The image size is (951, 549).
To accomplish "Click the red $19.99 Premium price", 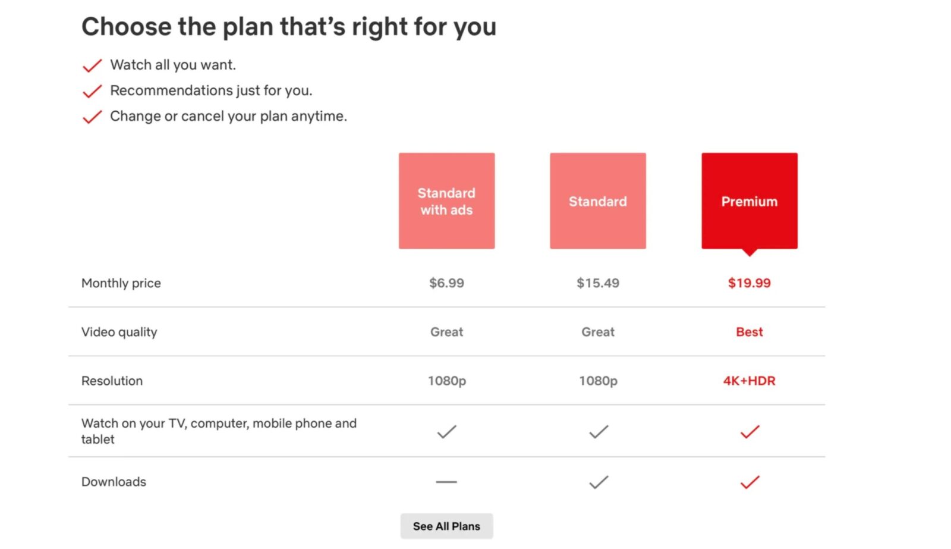I will click(749, 283).
